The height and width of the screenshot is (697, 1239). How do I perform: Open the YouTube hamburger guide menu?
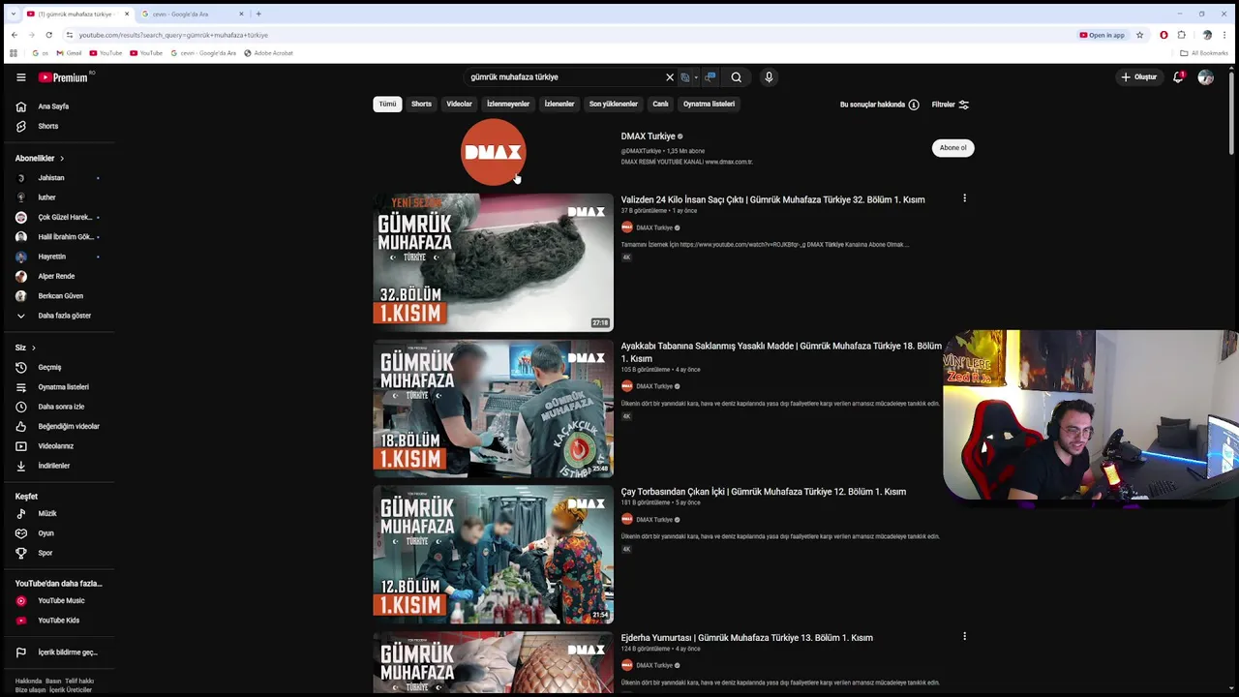click(20, 77)
